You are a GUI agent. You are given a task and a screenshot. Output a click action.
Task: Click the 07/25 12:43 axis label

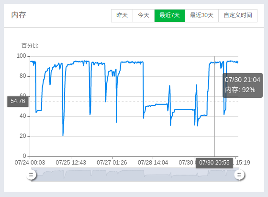coord(71,163)
